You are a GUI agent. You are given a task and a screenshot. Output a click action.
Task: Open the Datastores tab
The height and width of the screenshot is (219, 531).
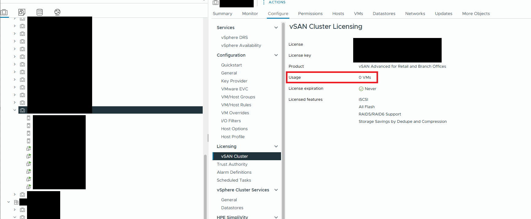pyautogui.click(x=384, y=13)
